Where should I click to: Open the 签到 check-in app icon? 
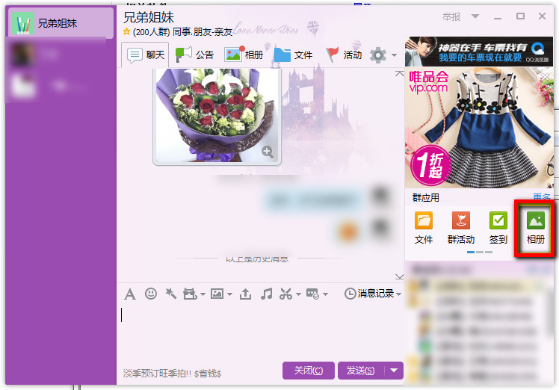pyautogui.click(x=498, y=228)
